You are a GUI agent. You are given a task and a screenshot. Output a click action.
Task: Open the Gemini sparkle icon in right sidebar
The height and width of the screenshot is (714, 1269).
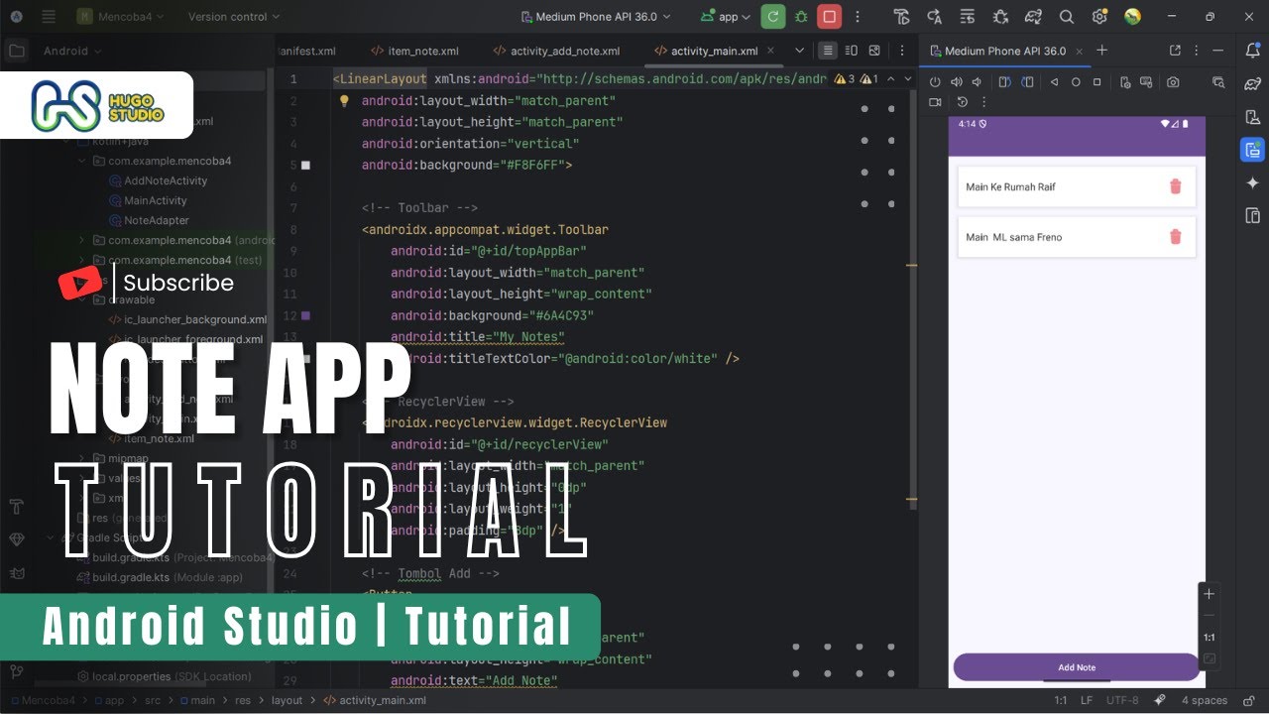click(x=1252, y=182)
